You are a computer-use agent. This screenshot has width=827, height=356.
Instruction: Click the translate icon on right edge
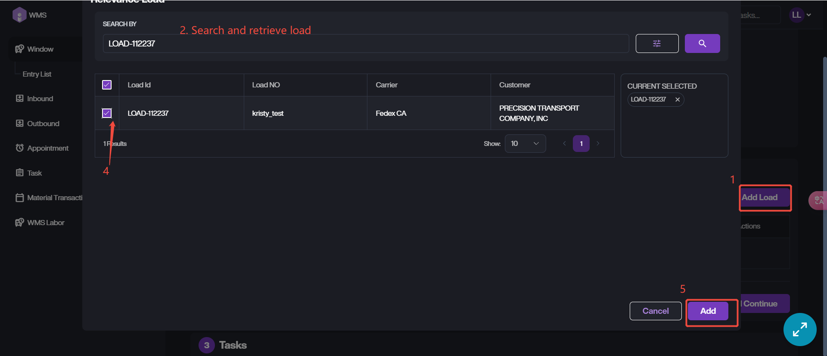pos(818,200)
